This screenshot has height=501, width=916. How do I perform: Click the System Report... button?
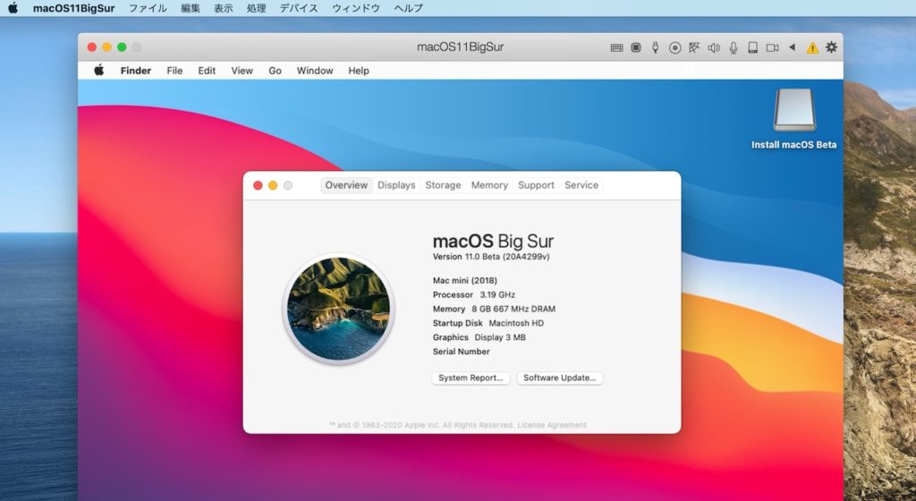[471, 378]
